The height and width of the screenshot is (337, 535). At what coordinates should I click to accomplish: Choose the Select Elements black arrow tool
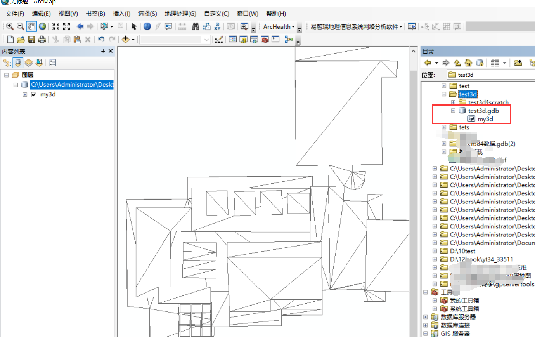tap(134, 26)
